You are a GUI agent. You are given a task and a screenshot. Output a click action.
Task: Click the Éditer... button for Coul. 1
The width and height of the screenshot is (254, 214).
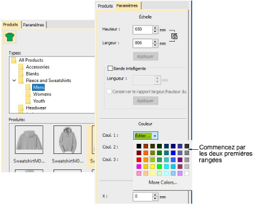tap(143, 136)
